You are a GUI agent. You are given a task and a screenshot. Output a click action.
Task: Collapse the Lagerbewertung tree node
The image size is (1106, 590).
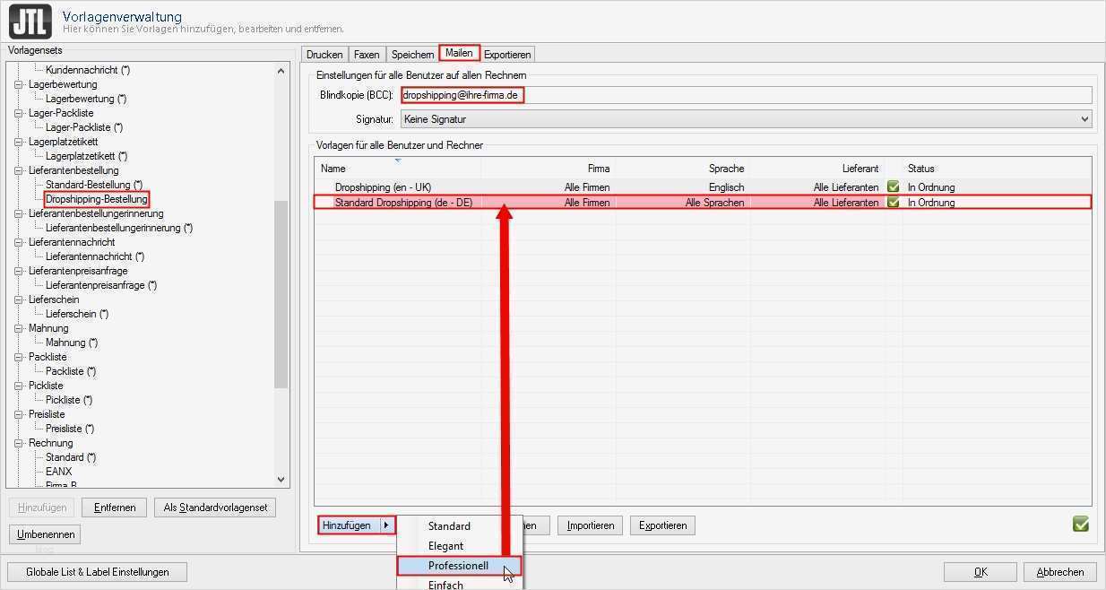[x=18, y=84]
